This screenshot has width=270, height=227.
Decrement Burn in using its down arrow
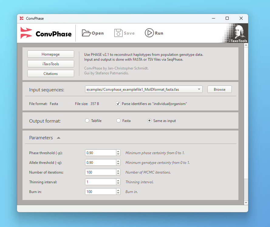[x=118, y=193]
